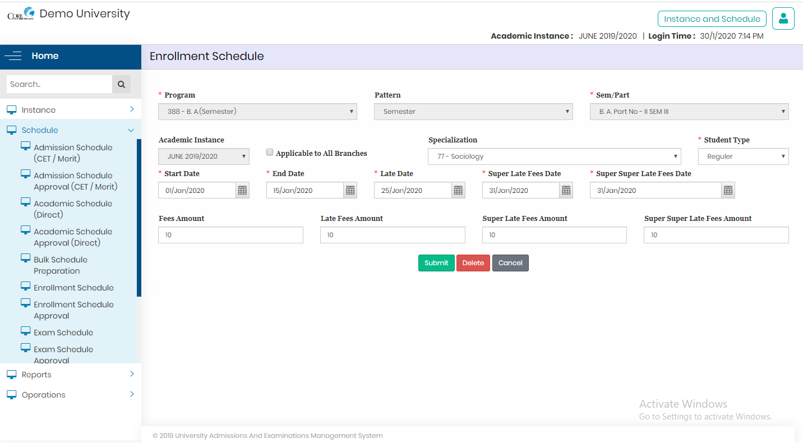
Task: Click the red Delete button
Action: [473, 263]
